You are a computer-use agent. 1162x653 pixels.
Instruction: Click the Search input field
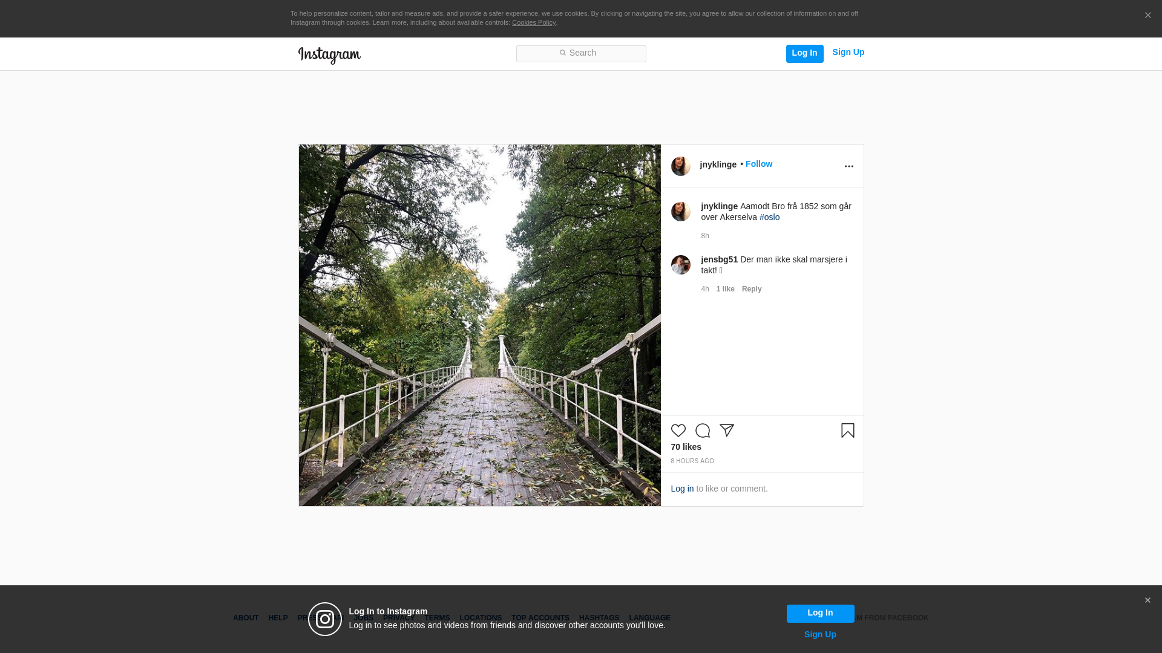(581, 54)
